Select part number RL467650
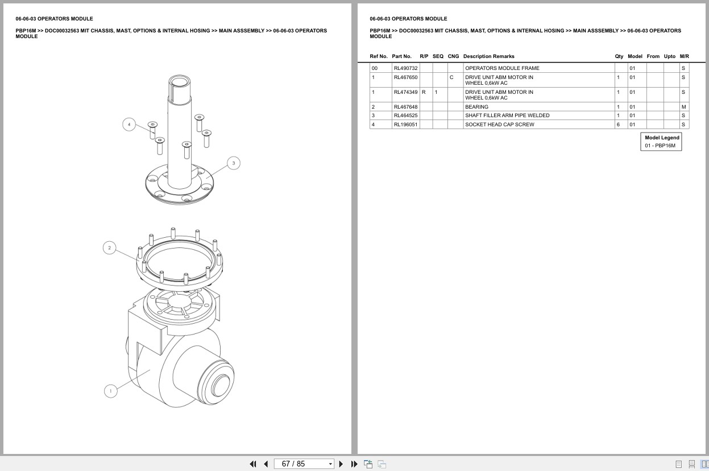The height and width of the screenshot is (471, 709). pos(405,77)
